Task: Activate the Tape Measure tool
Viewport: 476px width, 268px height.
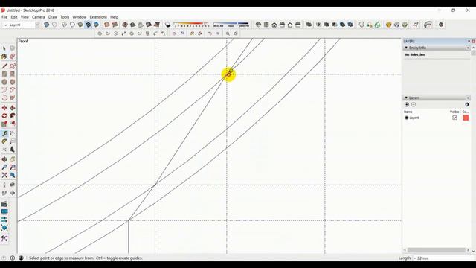Action: [x=4, y=133]
